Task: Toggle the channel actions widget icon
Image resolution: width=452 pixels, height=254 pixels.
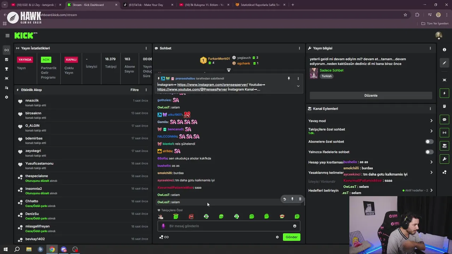Action: [444, 146]
